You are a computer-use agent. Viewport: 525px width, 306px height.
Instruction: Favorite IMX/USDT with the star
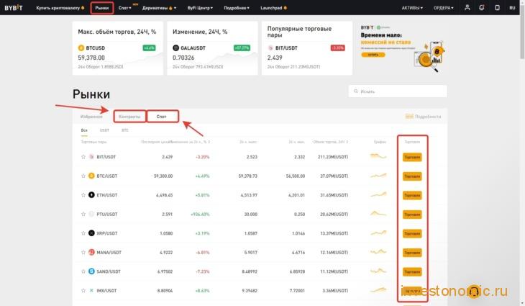(83, 291)
